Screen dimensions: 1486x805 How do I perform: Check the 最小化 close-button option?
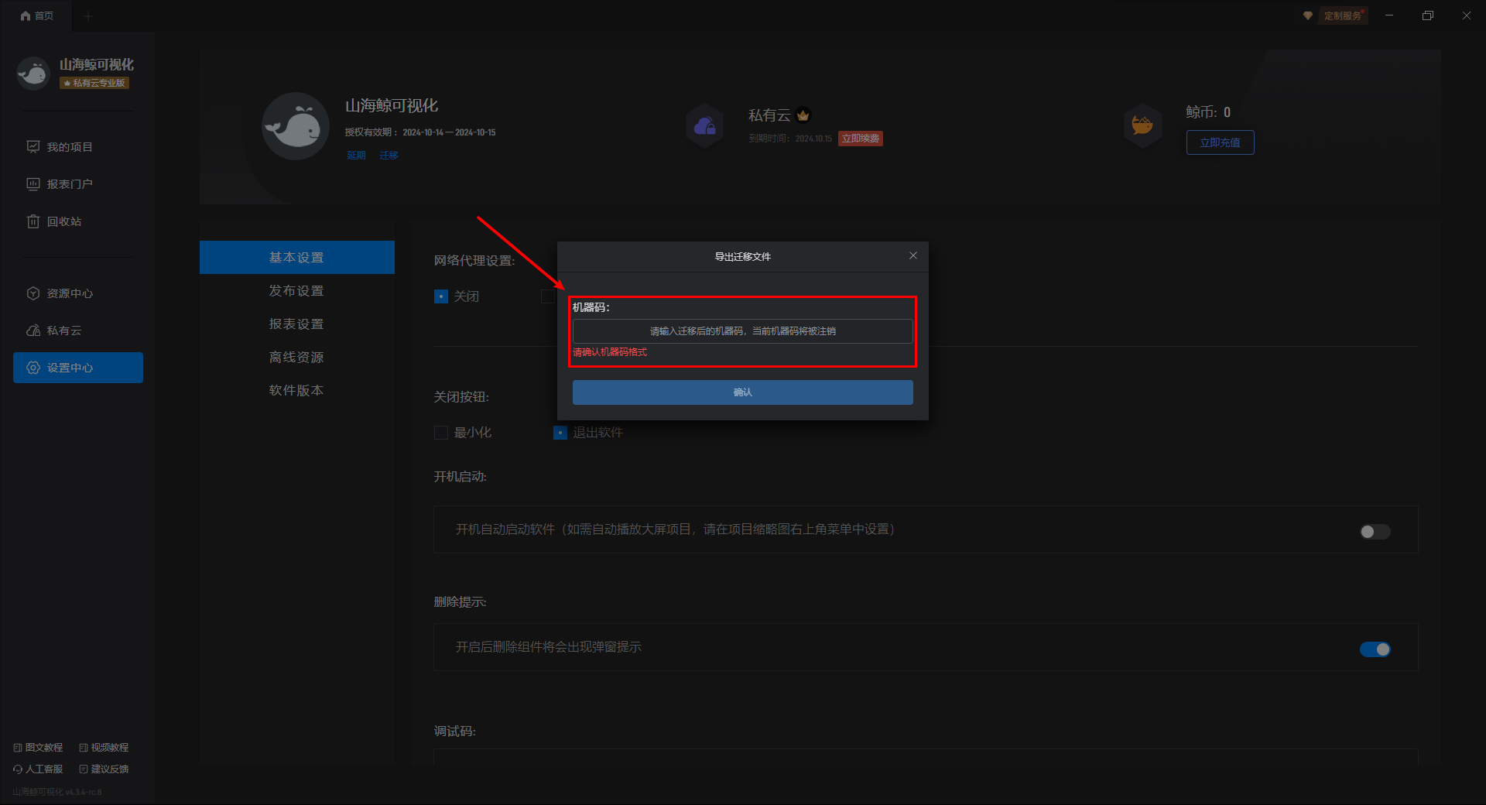pyautogui.click(x=441, y=433)
